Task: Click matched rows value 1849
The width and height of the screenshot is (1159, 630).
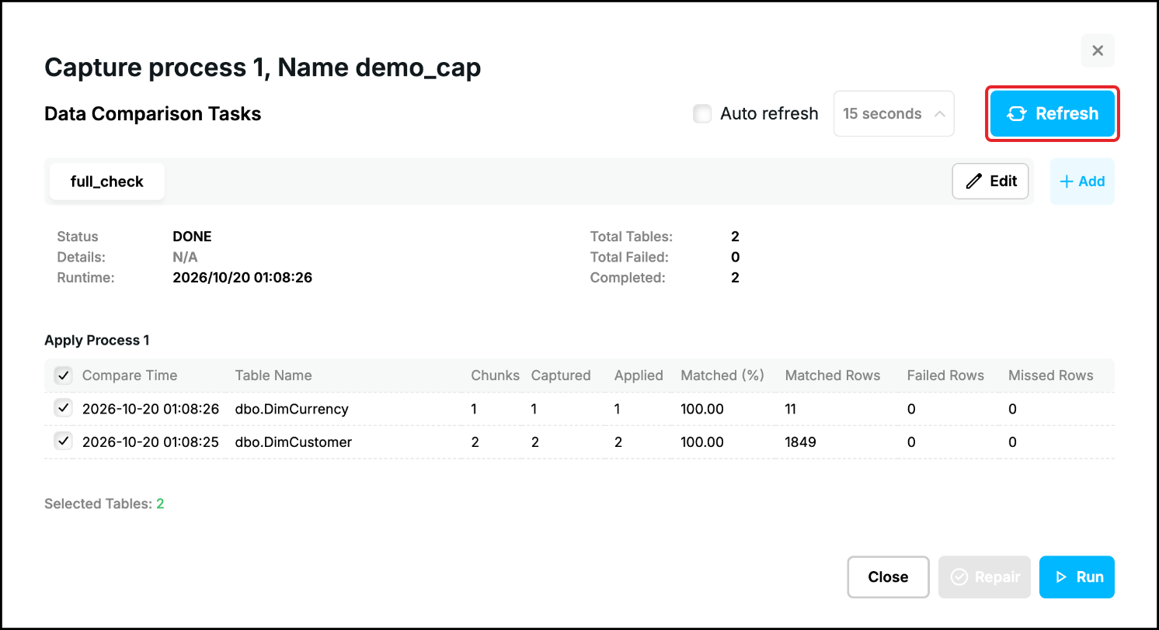Action: [801, 442]
